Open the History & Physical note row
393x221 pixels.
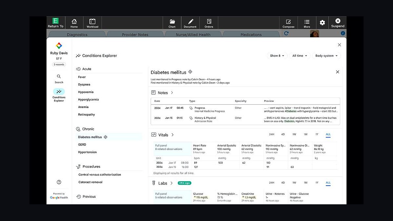[x=245, y=120]
